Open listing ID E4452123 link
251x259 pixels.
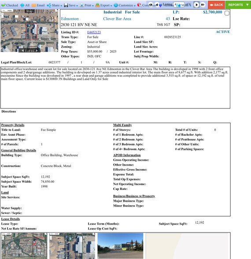[94, 32]
